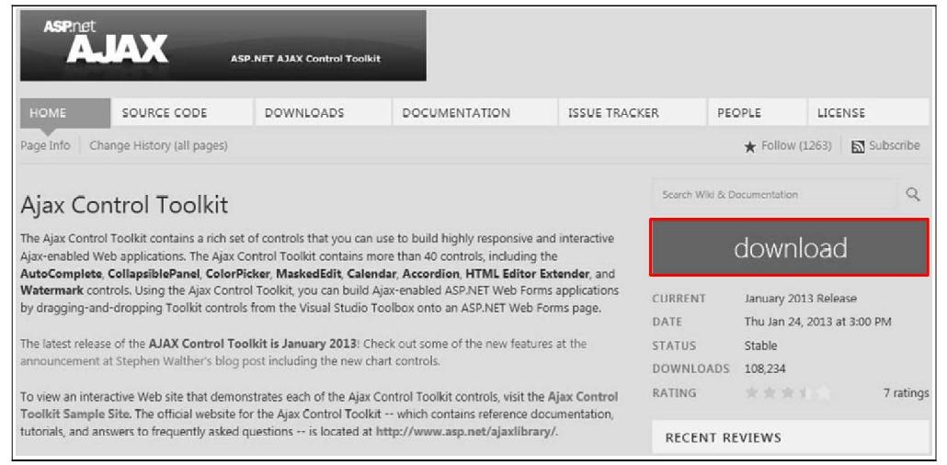Click the 'Watermark' bold control name
The image size is (947, 465).
[51, 289]
